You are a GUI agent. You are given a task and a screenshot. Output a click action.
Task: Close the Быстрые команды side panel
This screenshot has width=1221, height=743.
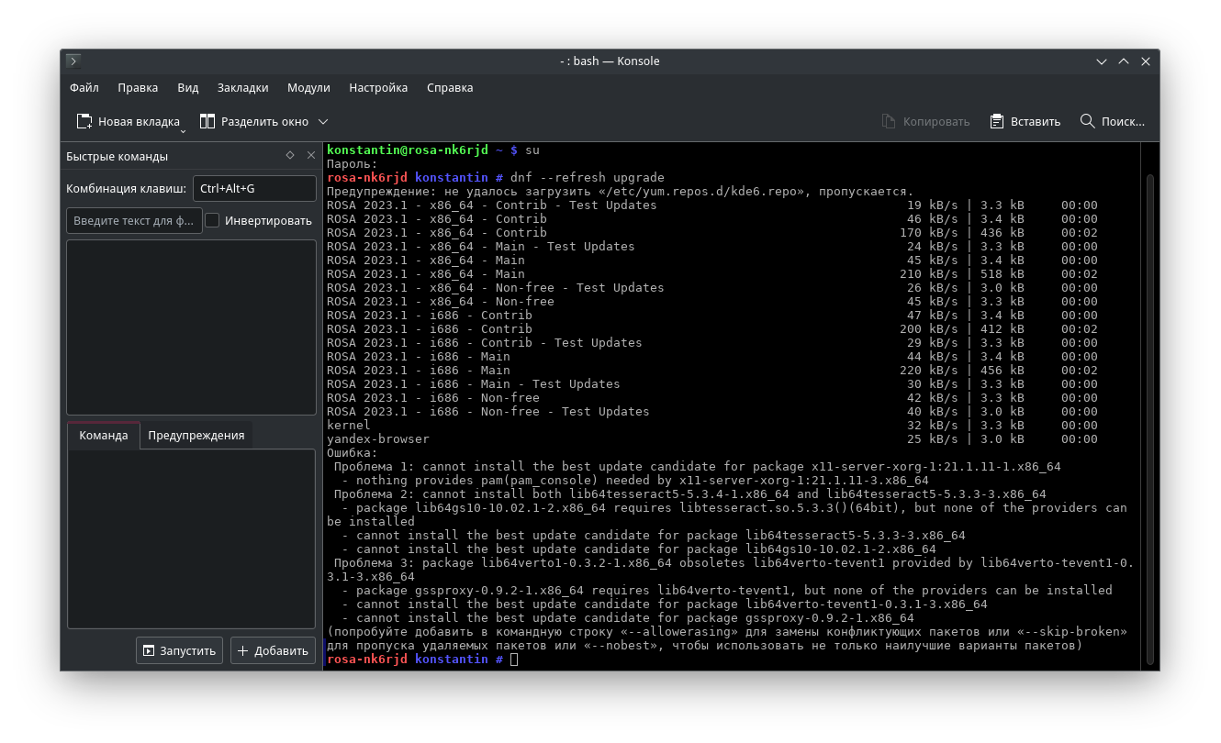tap(311, 156)
